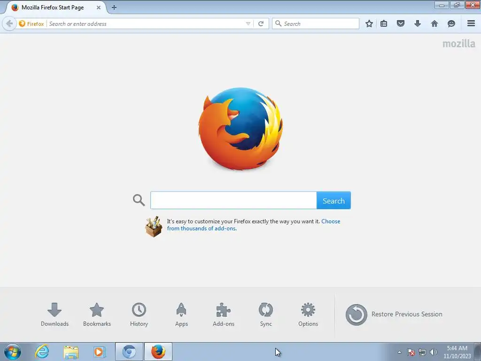Launch Internet Explorer from the taskbar
The height and width of the screenshot is (361, 481).
tap(42, 352)
